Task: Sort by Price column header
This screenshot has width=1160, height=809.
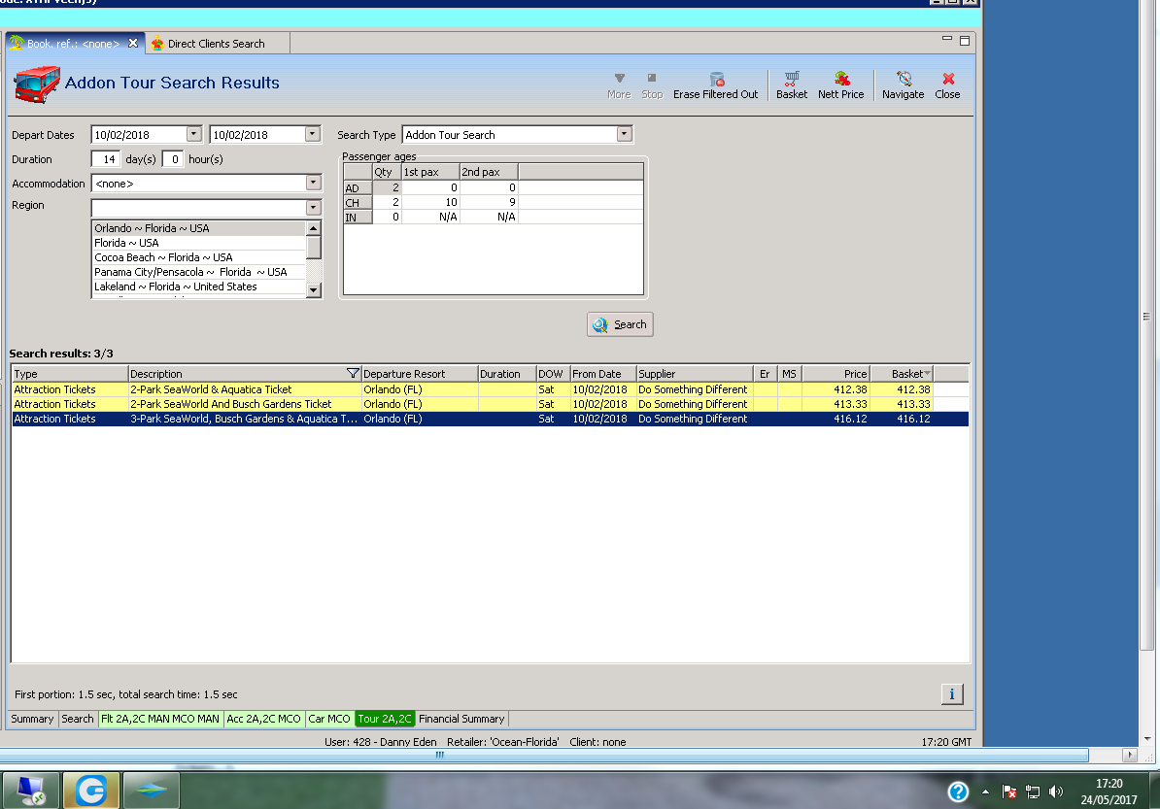Action: pyautogui.click(x=836, y=374)
